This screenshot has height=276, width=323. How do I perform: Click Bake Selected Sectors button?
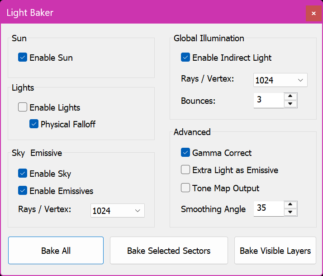point(169,251)
